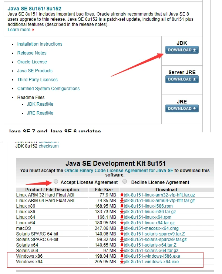Download jdk-8u151-windows-i586.exe file link

[152, 256]
